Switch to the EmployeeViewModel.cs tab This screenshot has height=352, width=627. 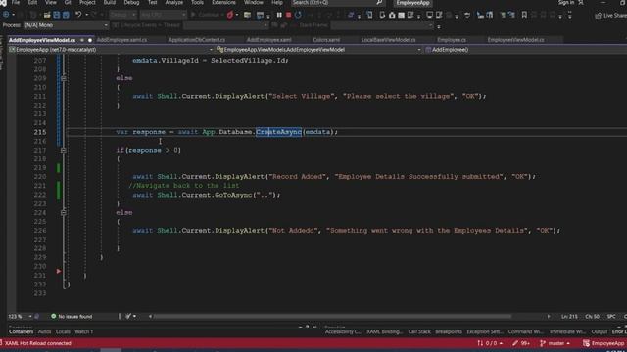[515, 40]
